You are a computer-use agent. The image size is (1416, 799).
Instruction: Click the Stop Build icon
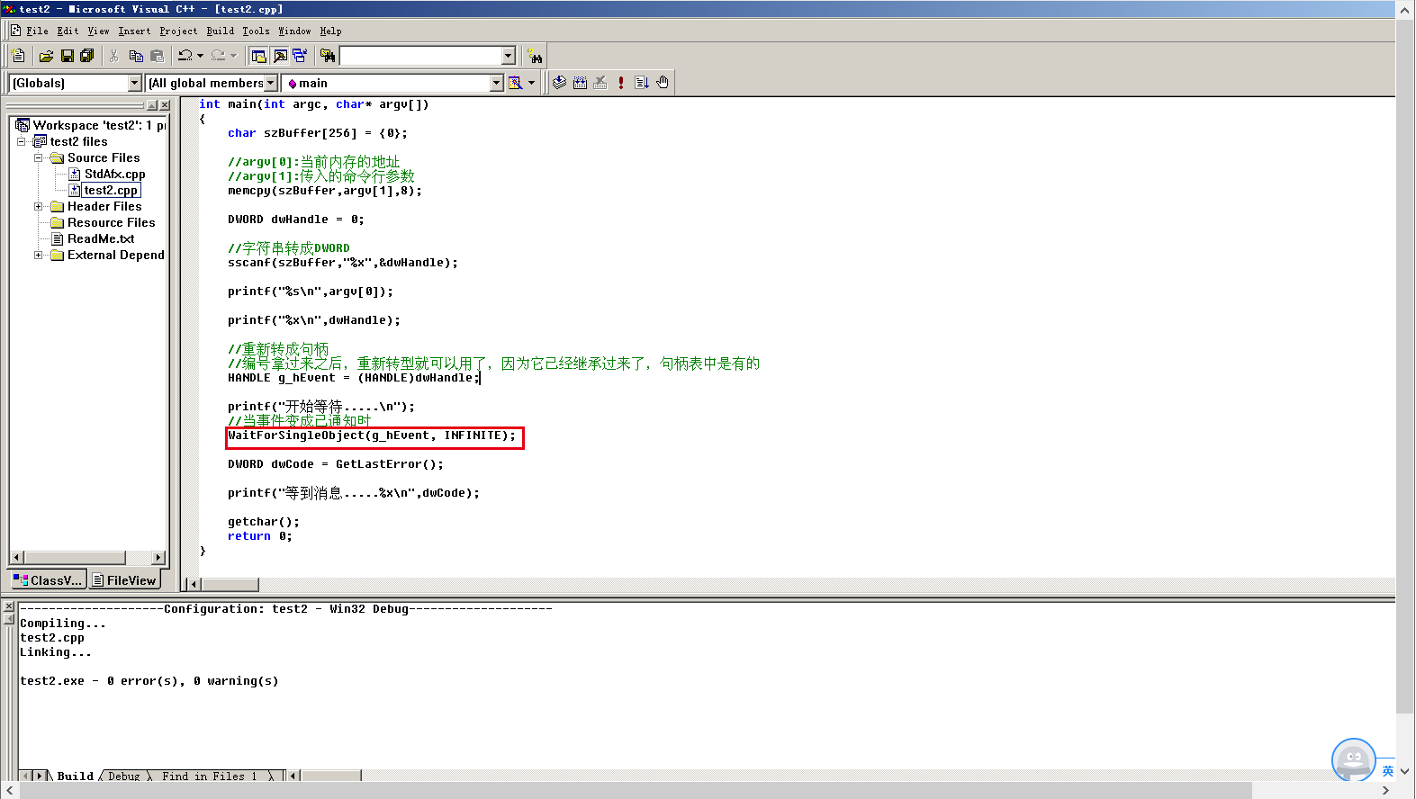click(600, 83)
